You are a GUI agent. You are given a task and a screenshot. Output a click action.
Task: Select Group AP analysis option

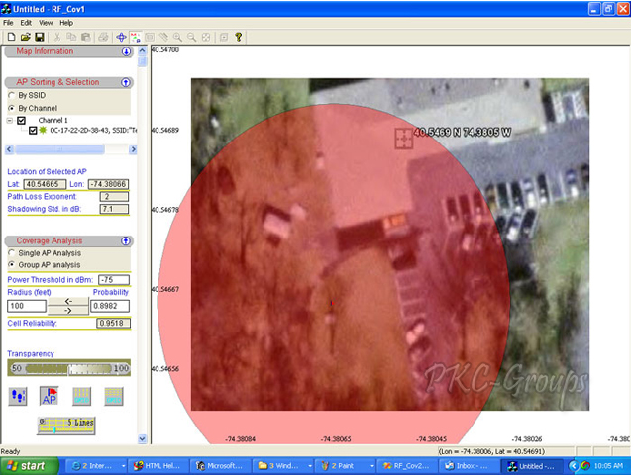coord(11,265)
